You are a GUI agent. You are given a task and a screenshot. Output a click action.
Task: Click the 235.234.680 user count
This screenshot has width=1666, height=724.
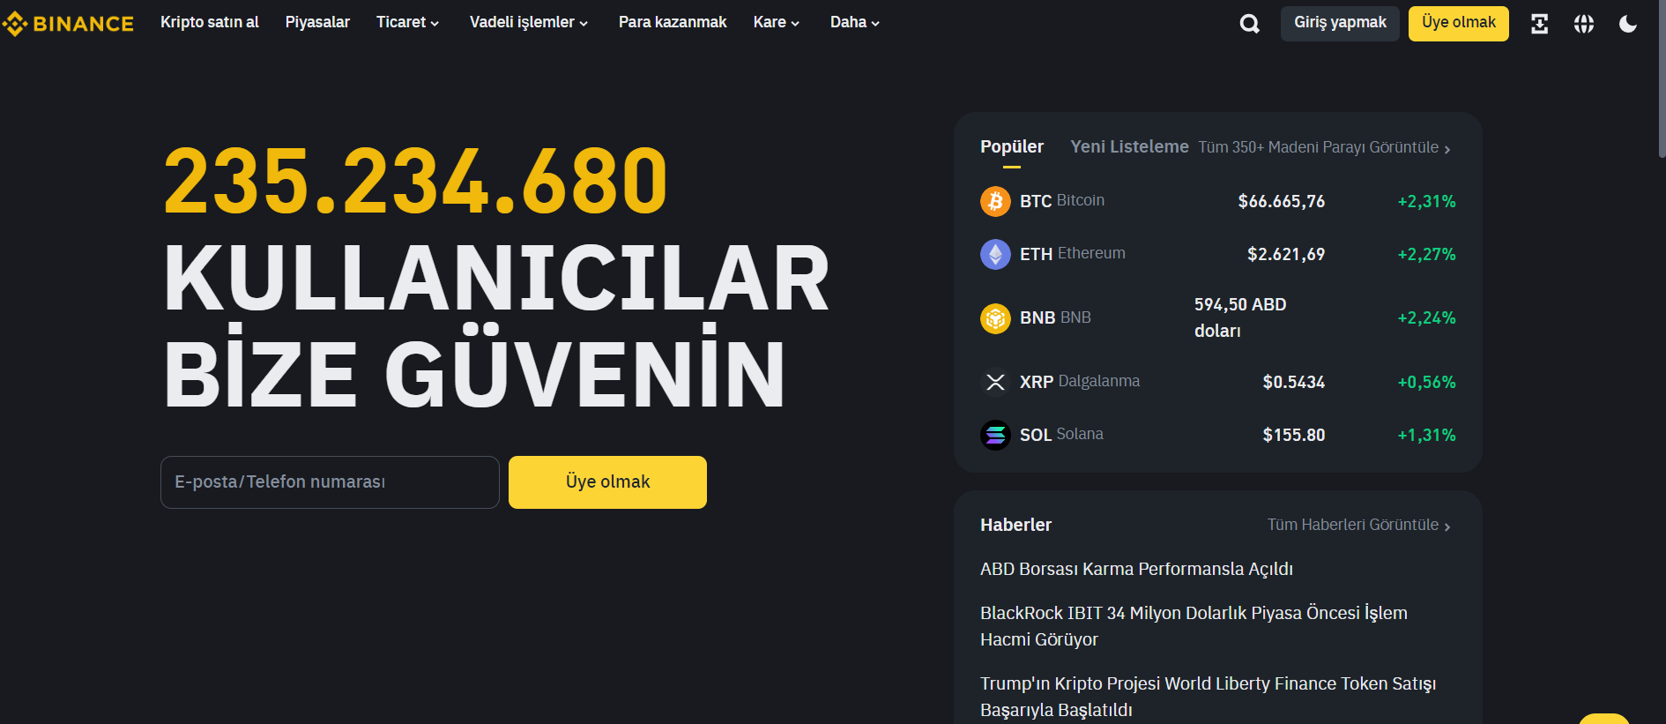416,182
